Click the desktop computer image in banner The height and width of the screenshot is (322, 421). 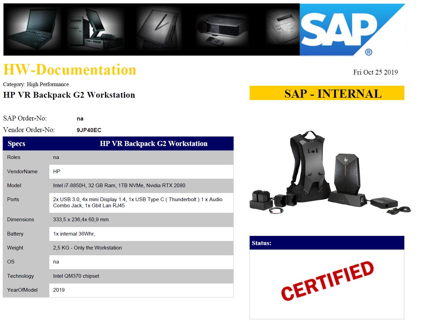pos(97,29)
